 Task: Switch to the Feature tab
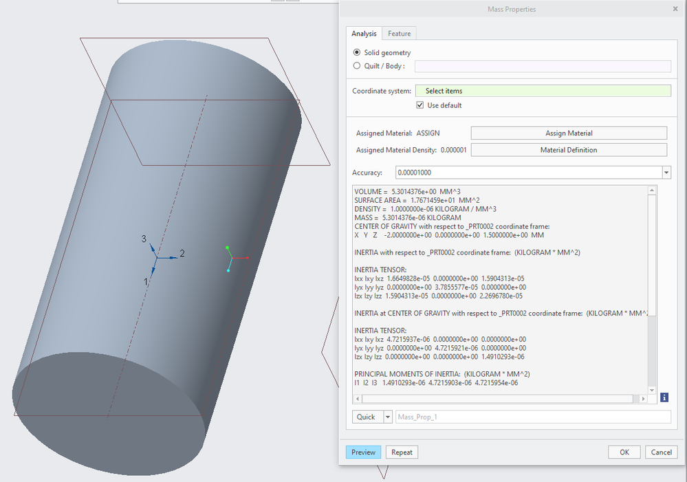click(399, 34)
